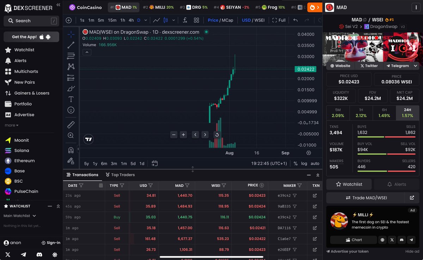Open the emoji icons tool
The image size is (423, 260).
tap(71, 110)
